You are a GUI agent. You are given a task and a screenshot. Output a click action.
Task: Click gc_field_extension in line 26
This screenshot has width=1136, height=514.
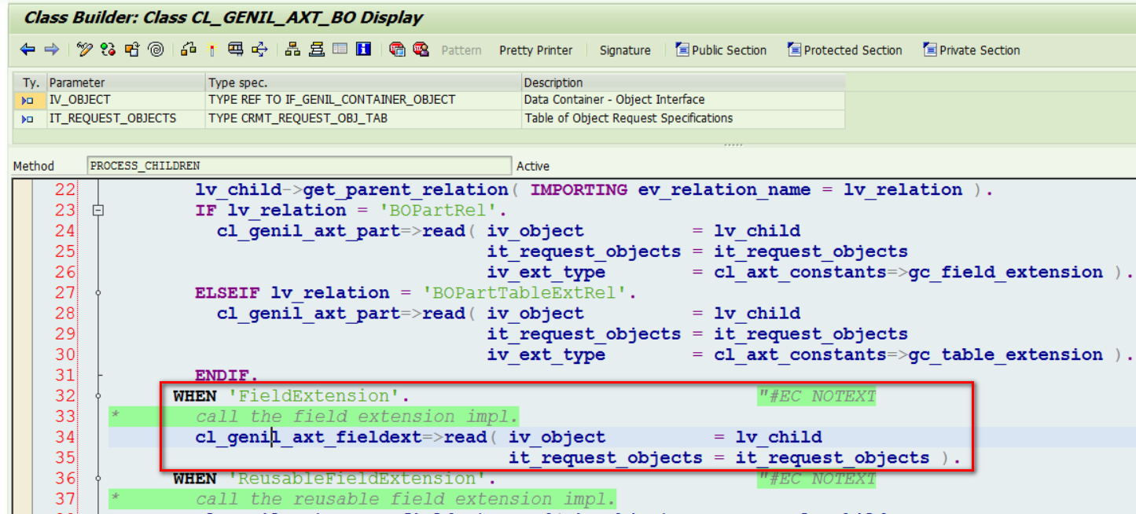point(1005,272)
